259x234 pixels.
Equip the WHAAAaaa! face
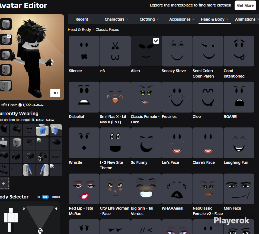[x=177, y=189]
